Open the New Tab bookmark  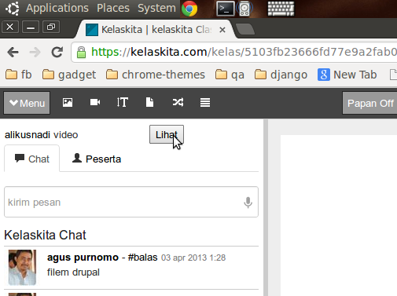click(347, 75)
